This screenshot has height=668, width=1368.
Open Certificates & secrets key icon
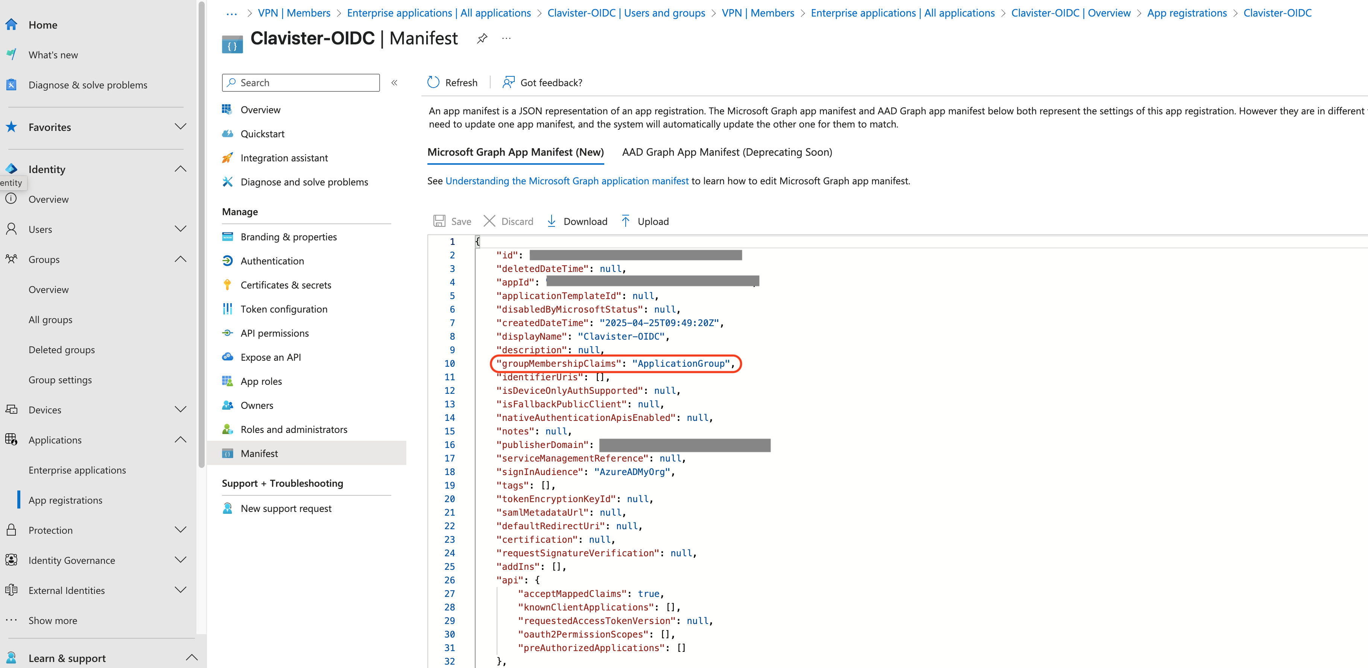pos(227,285)
